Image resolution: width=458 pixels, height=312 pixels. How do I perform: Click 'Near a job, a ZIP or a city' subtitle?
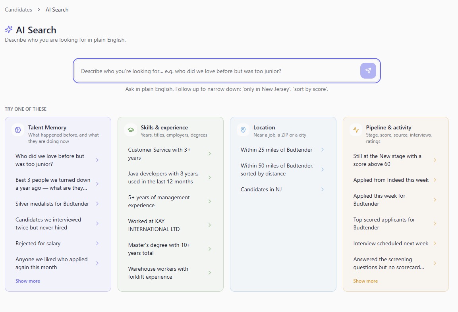(x=280, y=135)
